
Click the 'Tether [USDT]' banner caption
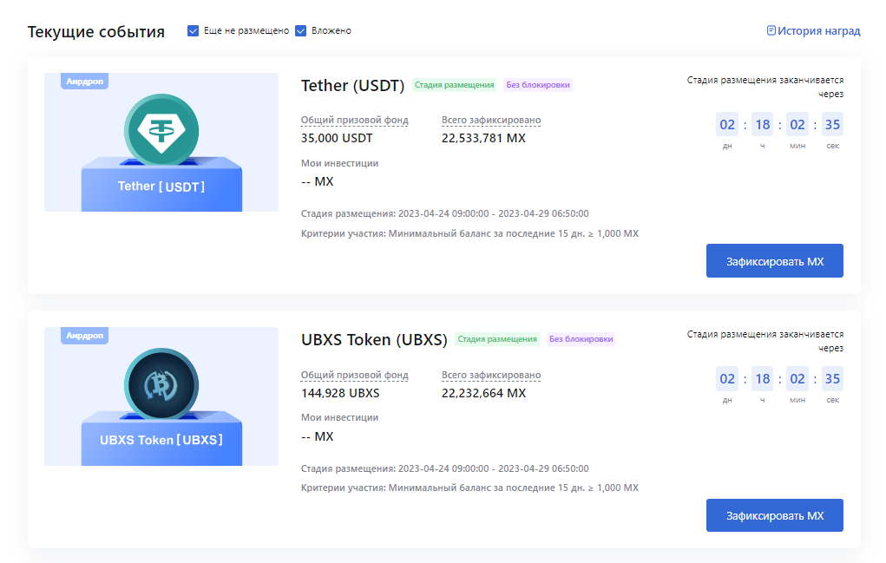click(161, 187)
